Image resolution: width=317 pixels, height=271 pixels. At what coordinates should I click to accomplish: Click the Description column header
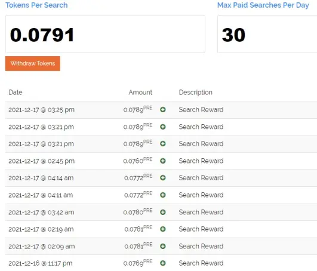pyautogui.click(x=195, y=93)
